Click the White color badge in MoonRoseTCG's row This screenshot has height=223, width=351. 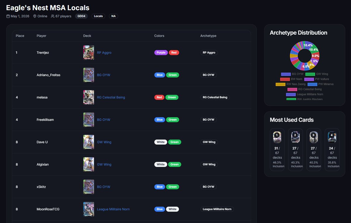point(173,209)
